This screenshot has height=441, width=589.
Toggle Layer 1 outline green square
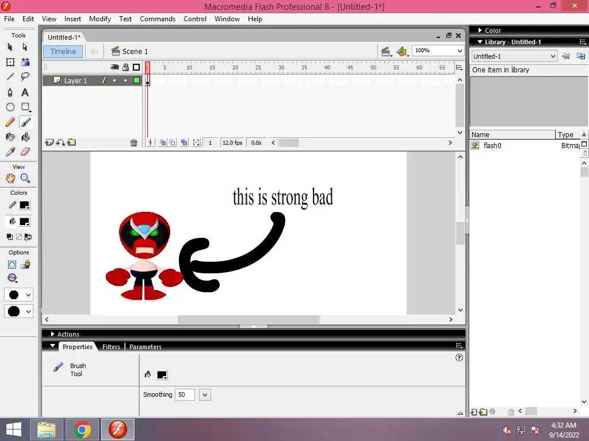[136, 80]
